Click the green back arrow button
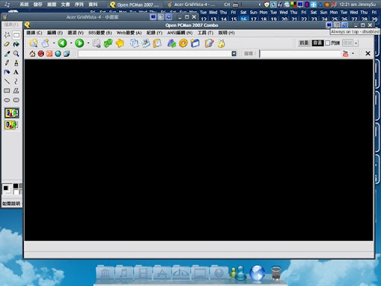Screen dimensions: 381x286 63,43
